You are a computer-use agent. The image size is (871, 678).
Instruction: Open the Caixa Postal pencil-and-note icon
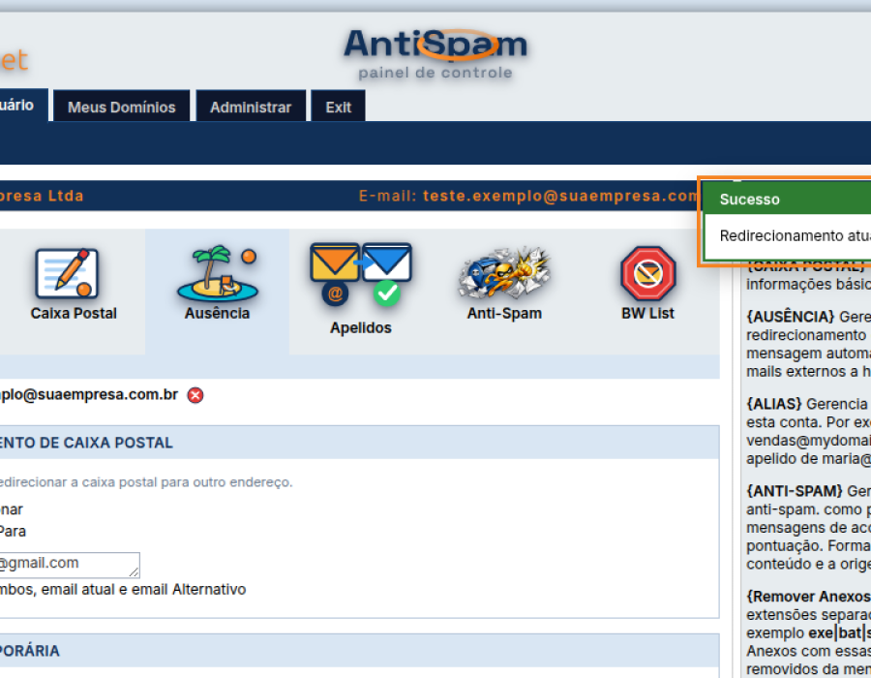(67, 273)
